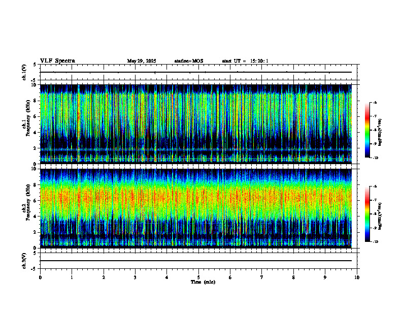The width and height of the screenshot is (402, 311).
Task: Click the ch.2 color bar log(PSD) label
Action: (380, 216)
